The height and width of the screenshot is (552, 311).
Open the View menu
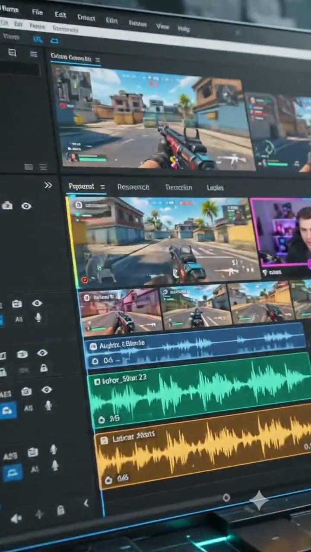(162, 26)
